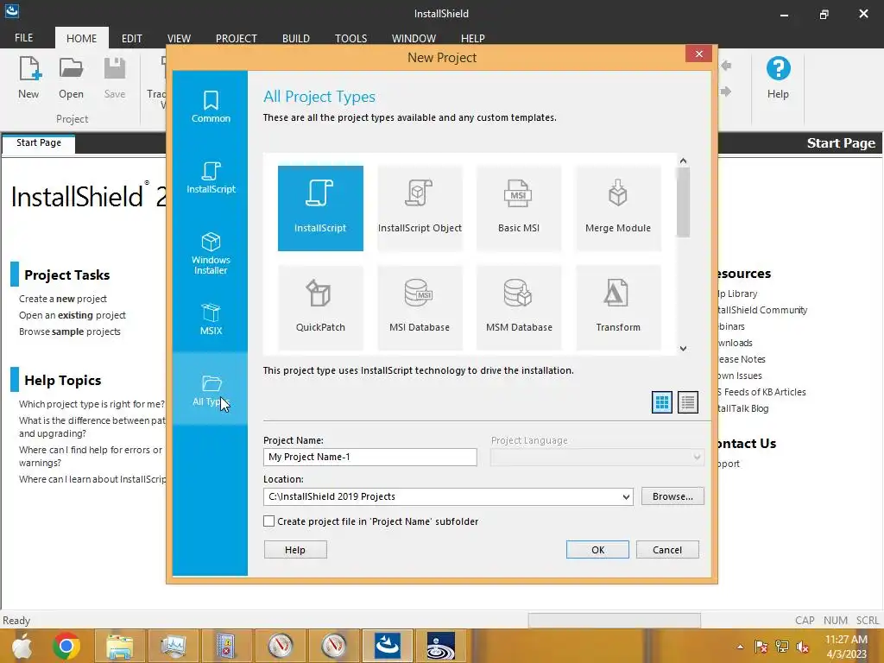The height and width of the screenshot is (663, 884).
Task: Open the MSIX category in sidebar
Action: coord(211,319)
